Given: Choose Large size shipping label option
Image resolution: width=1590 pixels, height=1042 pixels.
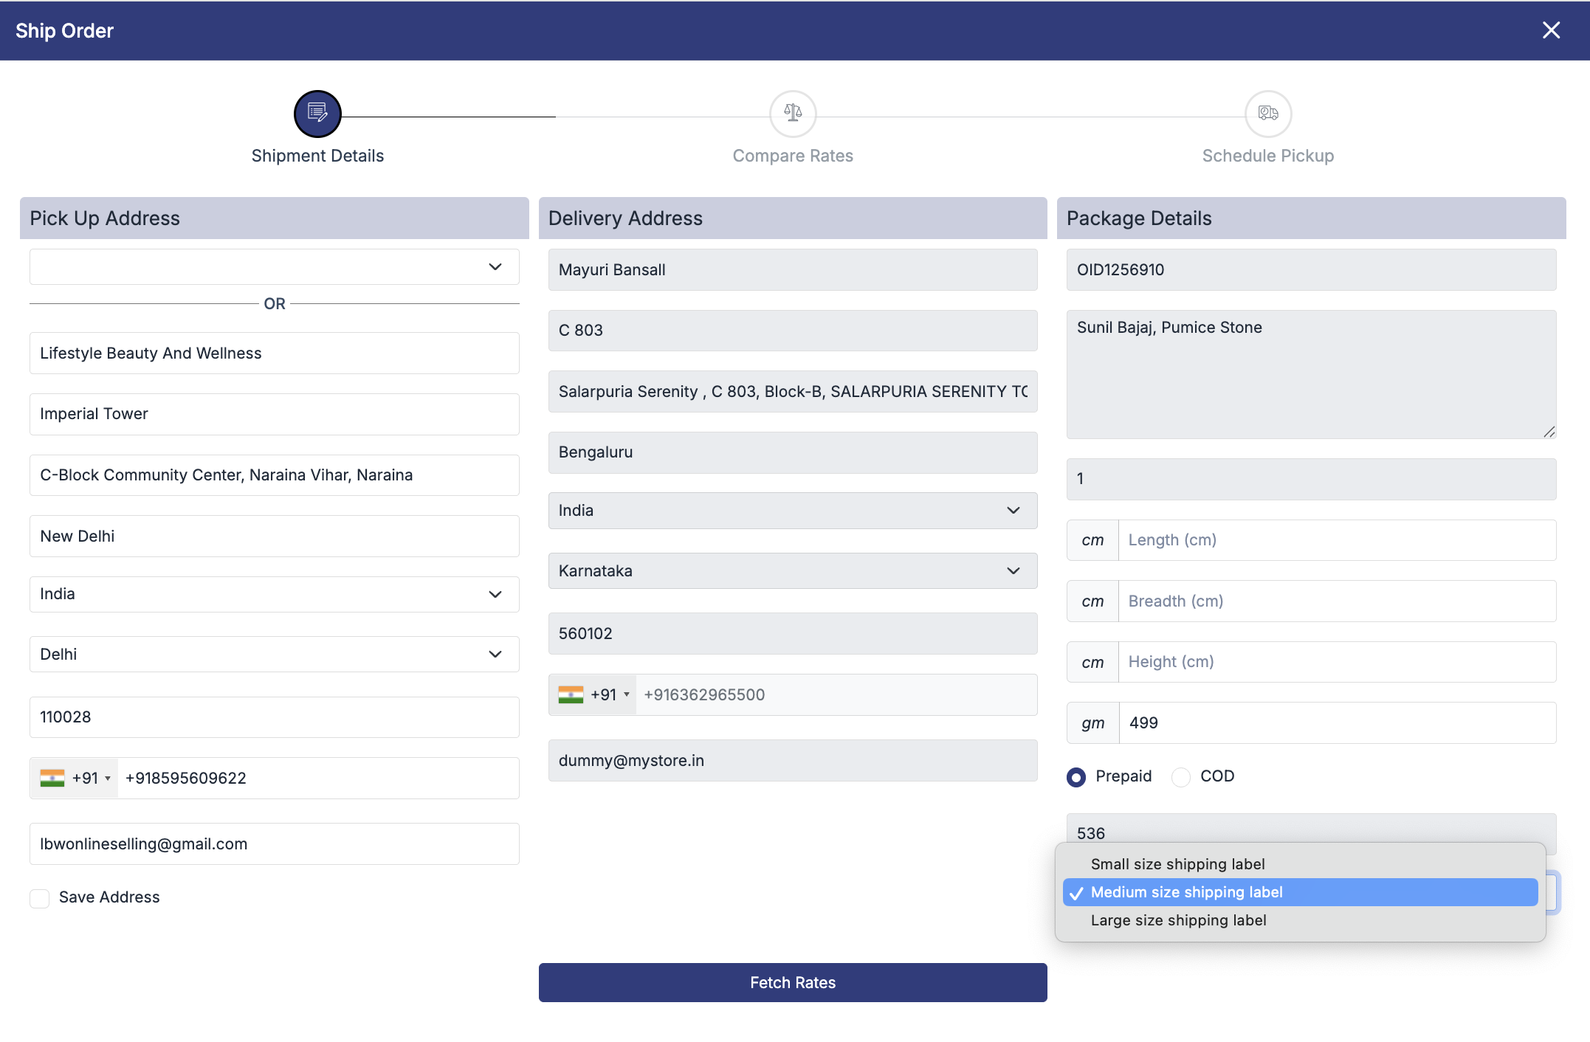Looking at the screenshot, I should click(1178, 920).
